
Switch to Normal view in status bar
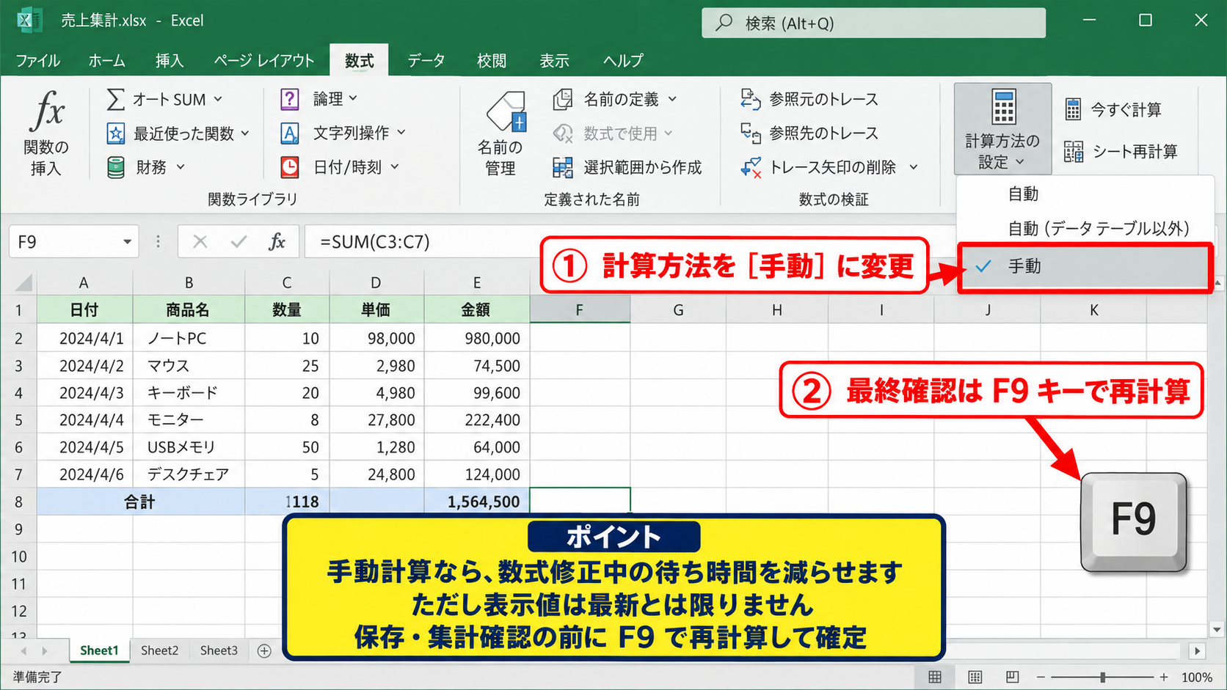pos(935,677)
